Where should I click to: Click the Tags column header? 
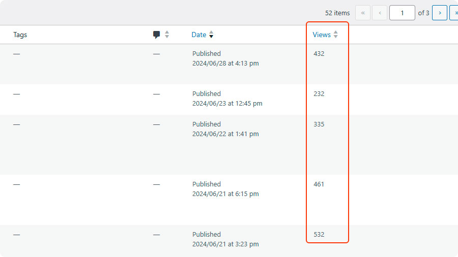[x=20, y=35]
